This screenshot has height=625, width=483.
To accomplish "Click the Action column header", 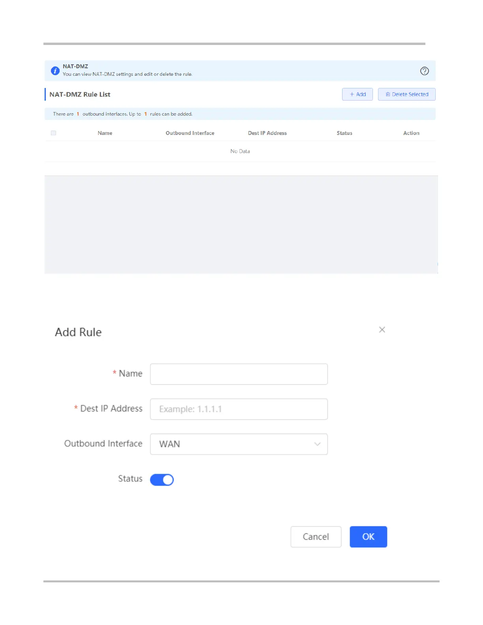I will coord(411,133).
